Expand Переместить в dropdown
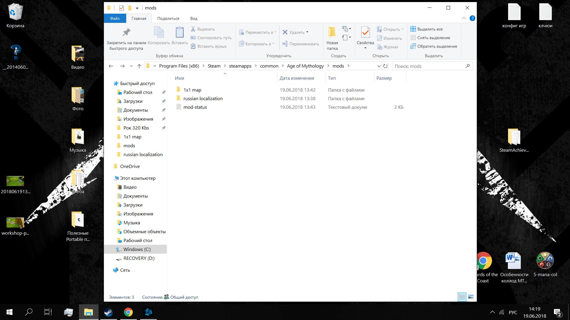The height and width of the screenshot is (320, 570). pyautogui.click(x=275, y=32)
